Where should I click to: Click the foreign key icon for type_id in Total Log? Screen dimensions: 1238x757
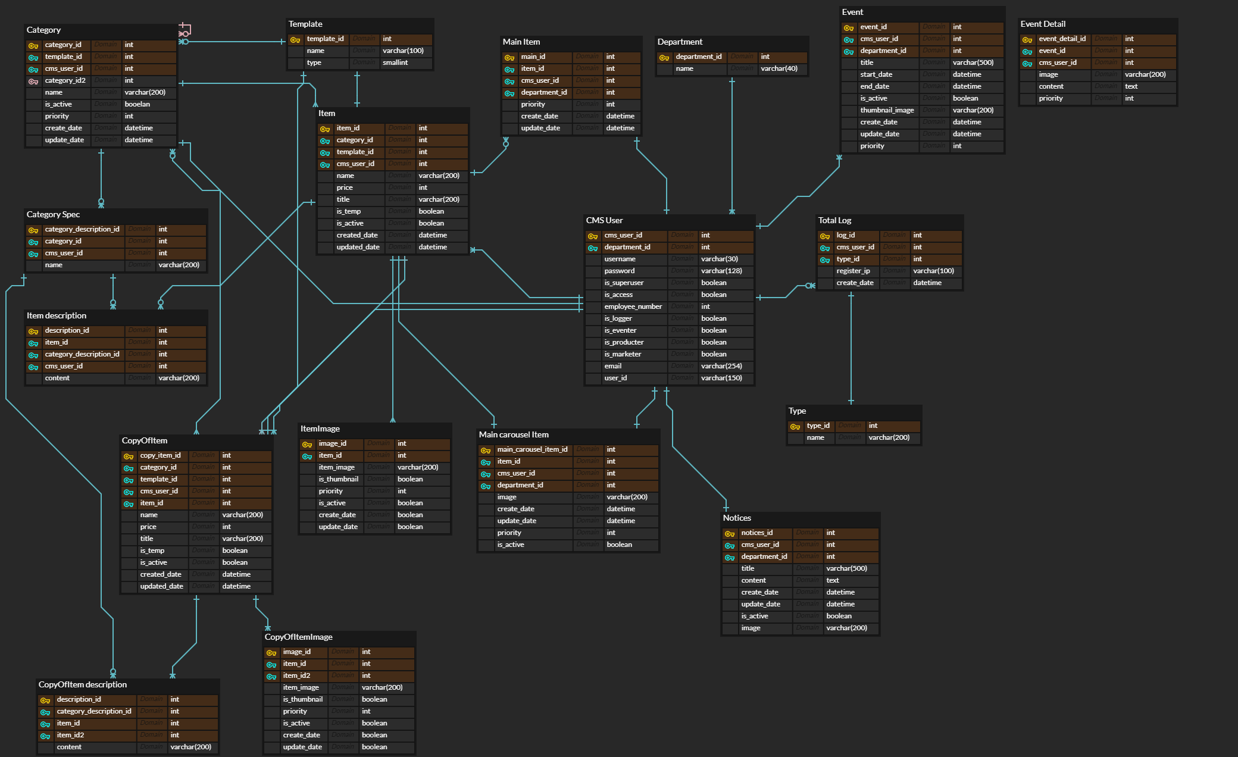point(825,260)
